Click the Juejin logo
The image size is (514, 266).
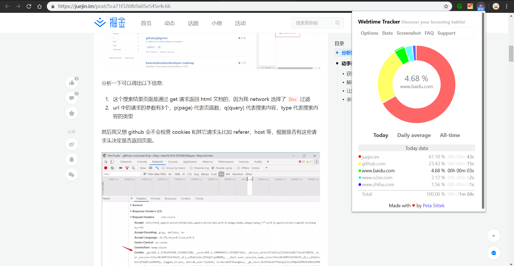(110, 23)
